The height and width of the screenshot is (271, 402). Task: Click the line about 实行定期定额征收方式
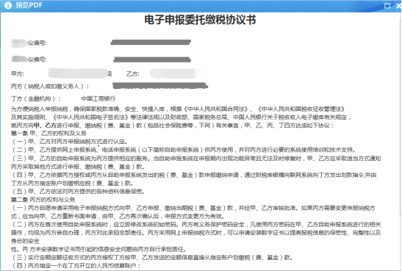coord(152,257)
